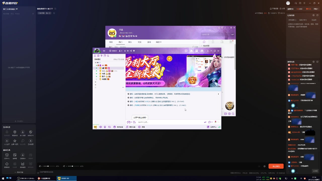Open gift info panel settings gear

pos(313,15)
